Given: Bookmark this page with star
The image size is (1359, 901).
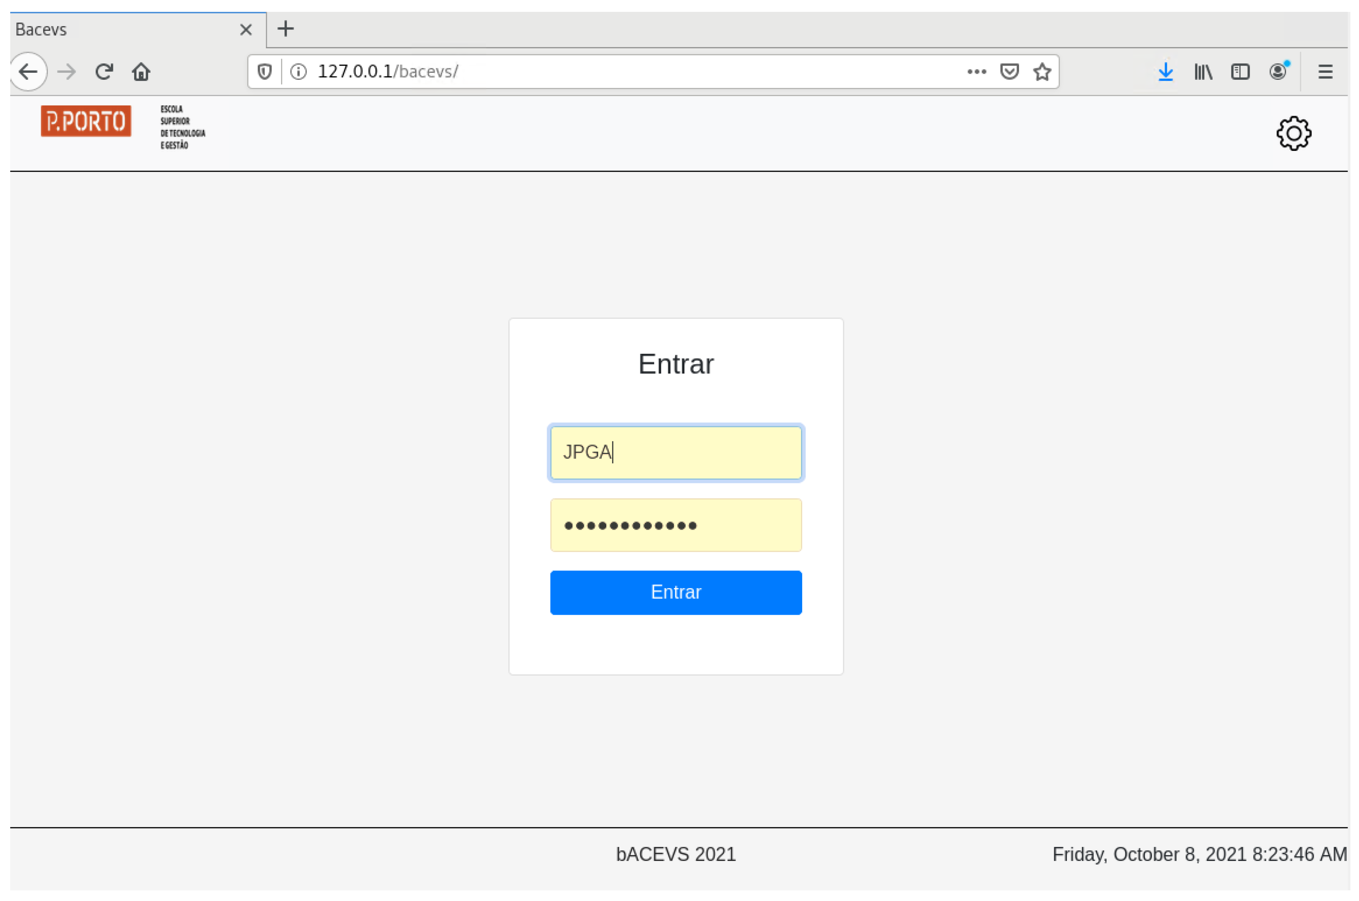Looking at the screenshot, I should click(1042, 72).
